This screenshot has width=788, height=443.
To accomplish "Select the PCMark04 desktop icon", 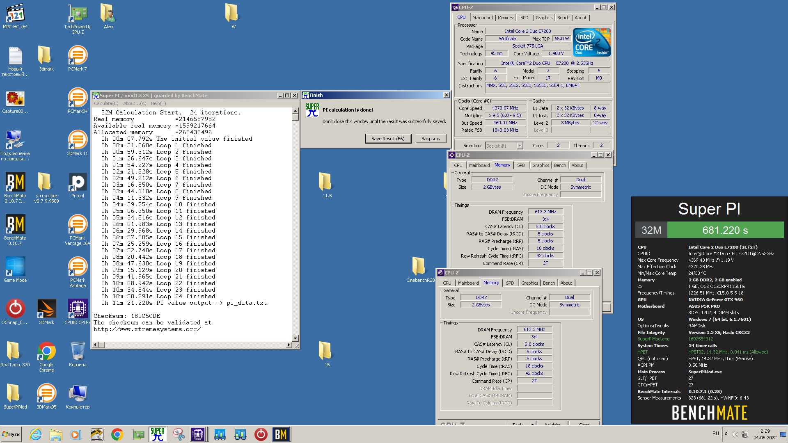I will pyautogui.click(x=78, y=100).
